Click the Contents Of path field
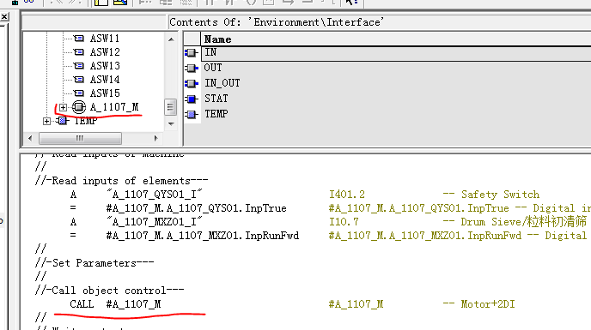The width and height of the screenshot is (591, 330). click(380, 22)
